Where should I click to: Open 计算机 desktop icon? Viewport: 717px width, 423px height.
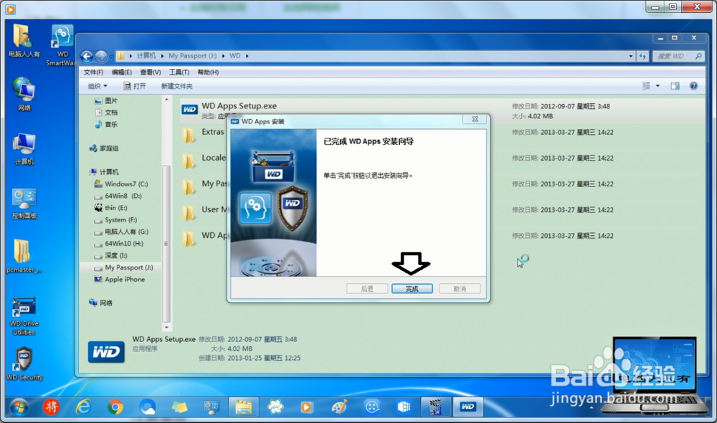coord(24,149)
